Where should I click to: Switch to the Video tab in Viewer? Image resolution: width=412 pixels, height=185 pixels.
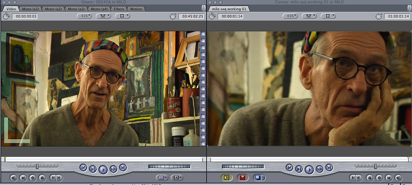coord(11,9)
